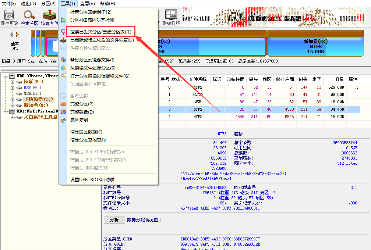
Task: Click the search lost partitions magnifier icon
Action: (x=63, y=32)
